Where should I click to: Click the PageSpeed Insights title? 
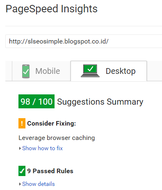tap(52, 9)
